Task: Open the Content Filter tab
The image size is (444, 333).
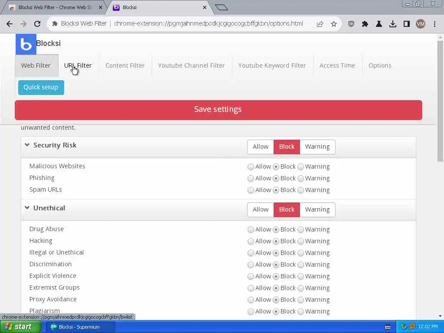Action: [x=125, y=65]
